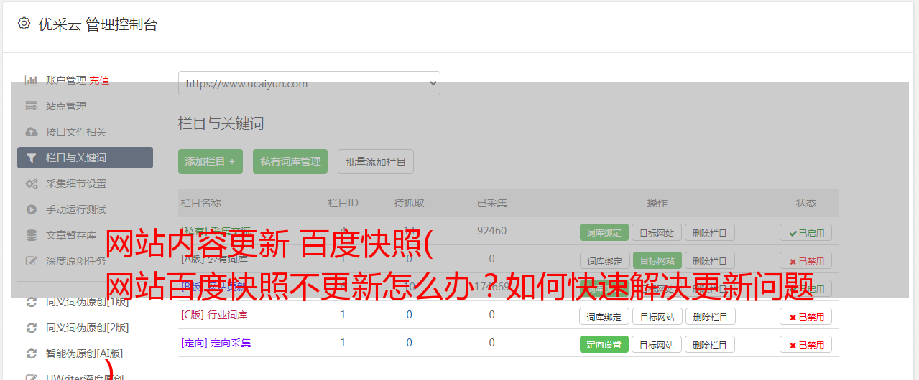The height and width of the screenshot is (380, 919).
Task: Click the server icon beside 站点管理
Action: point(32,106)
